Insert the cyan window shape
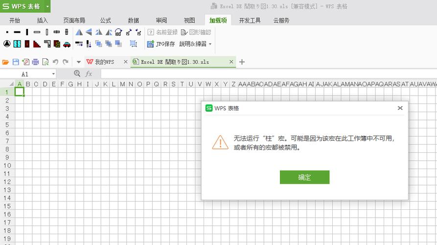 click(x=17, y=44)
